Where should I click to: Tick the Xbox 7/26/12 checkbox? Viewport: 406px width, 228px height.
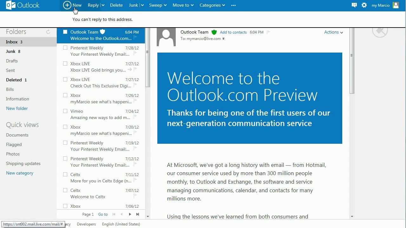[x=65, y=95]
